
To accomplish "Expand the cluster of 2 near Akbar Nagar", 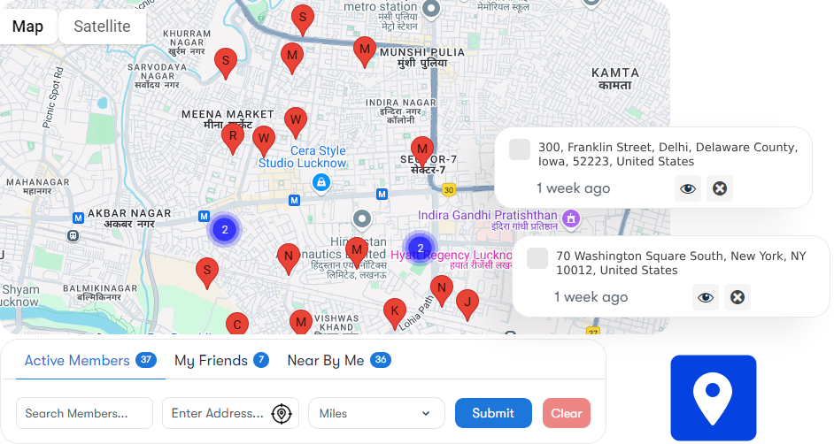I will [x=225, y=229].
